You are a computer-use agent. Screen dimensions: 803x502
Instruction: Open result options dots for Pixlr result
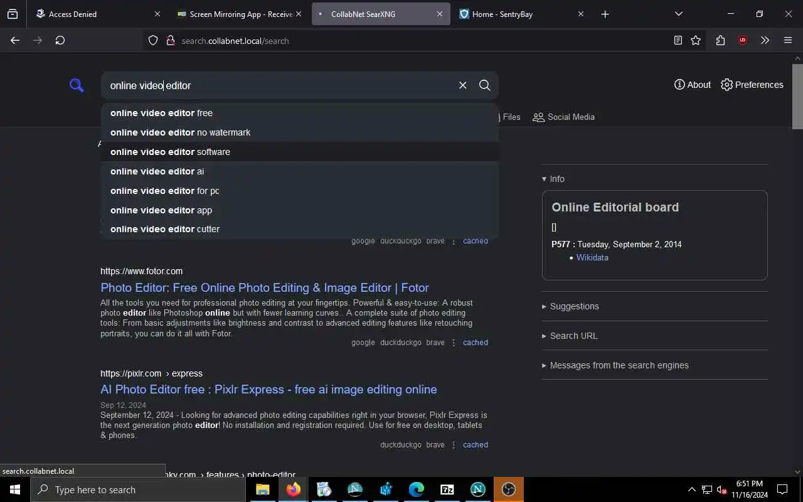pyautogui.click(x=454, y=445)
